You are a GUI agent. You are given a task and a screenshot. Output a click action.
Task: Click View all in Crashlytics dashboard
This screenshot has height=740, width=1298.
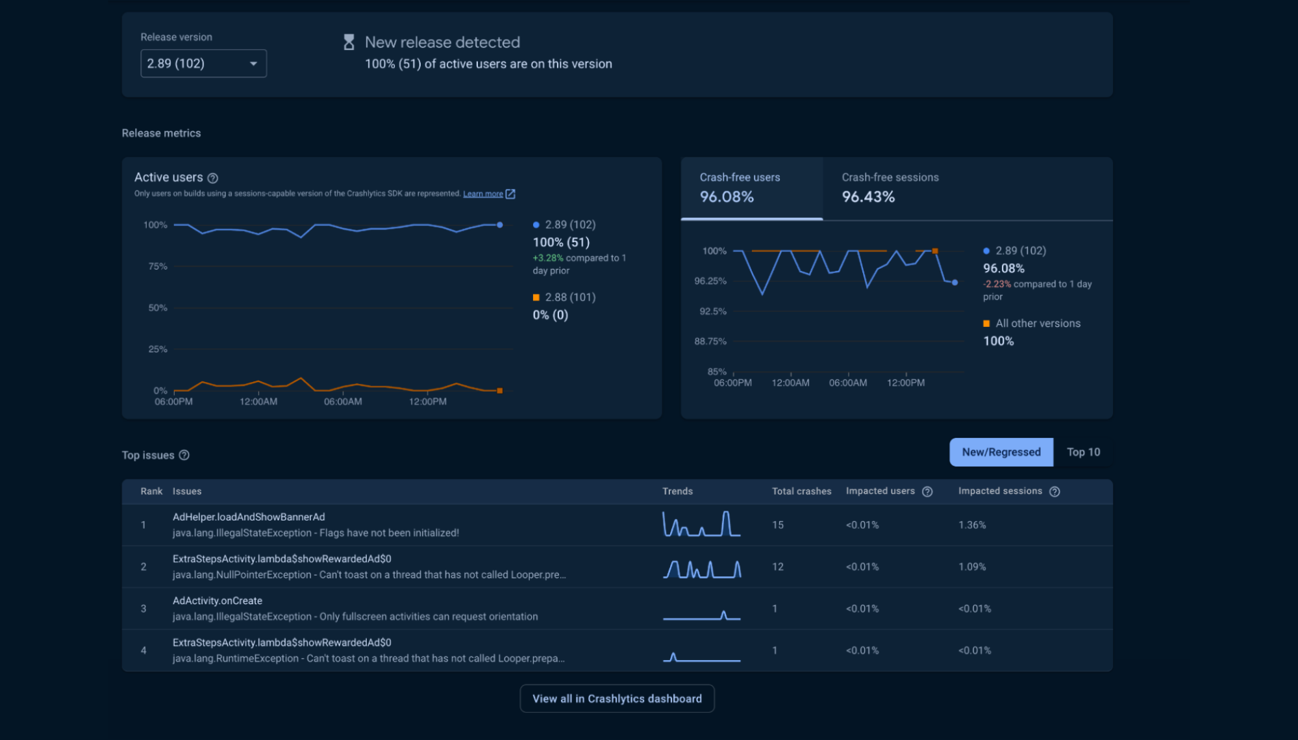point(617,699)
